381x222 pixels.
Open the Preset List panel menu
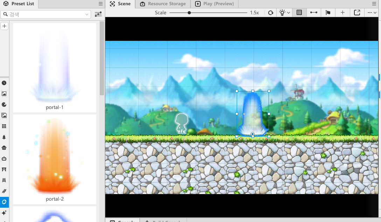(x=101, y=3)
